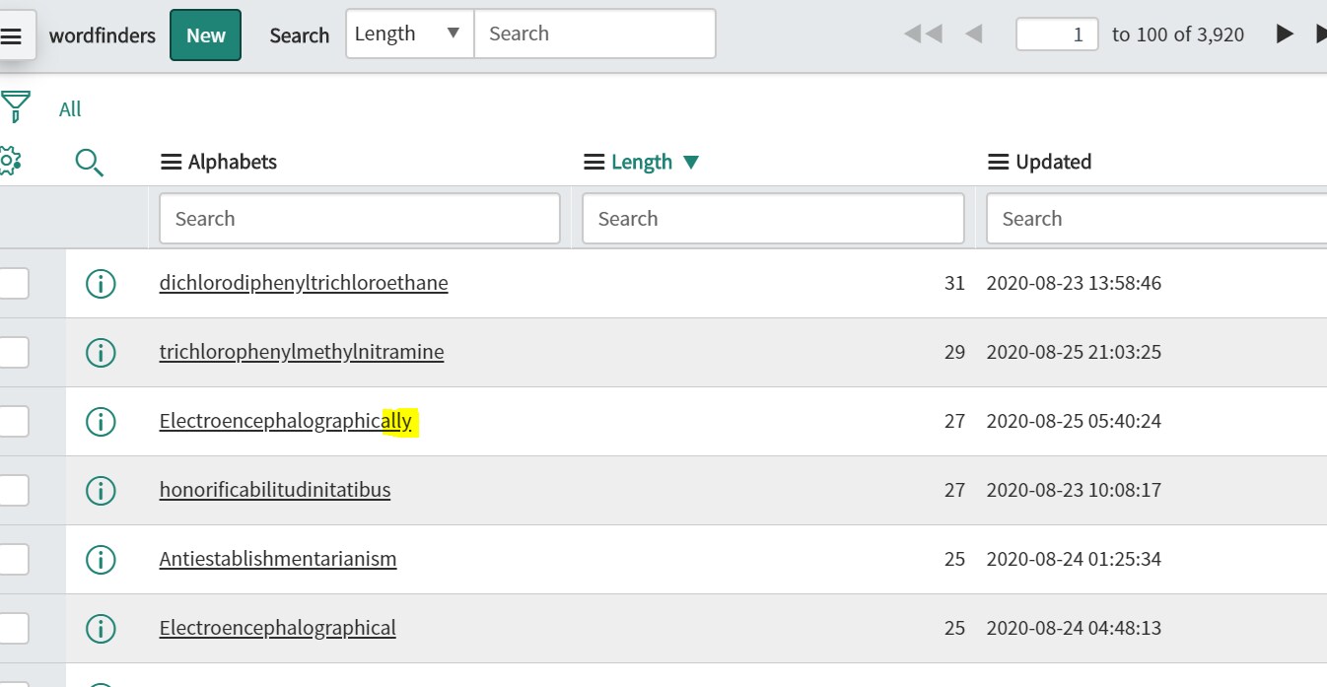This screenshot has height=687, width=1327.
Task: Open the gear personalize list icon
Action: (x=9, y=161)
